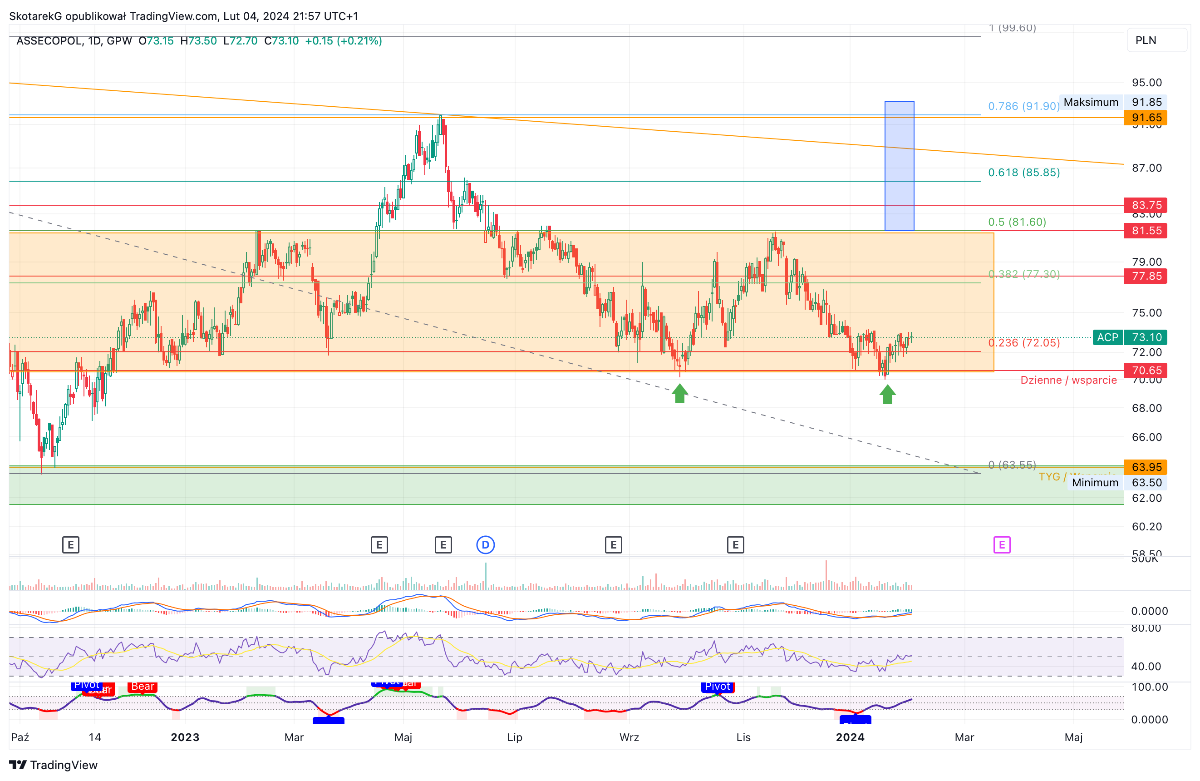The width and height of the screenshot is (1200, 781).
Task: Click the purple upcoming earnings E marker
Action: [x=1001, y=545]
